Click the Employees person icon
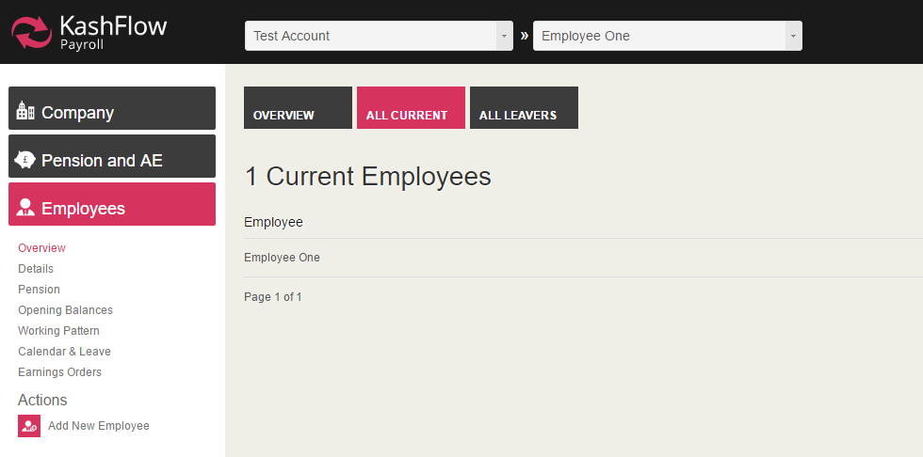The height and width of the screenshot is (457, 923). point(25,208)
